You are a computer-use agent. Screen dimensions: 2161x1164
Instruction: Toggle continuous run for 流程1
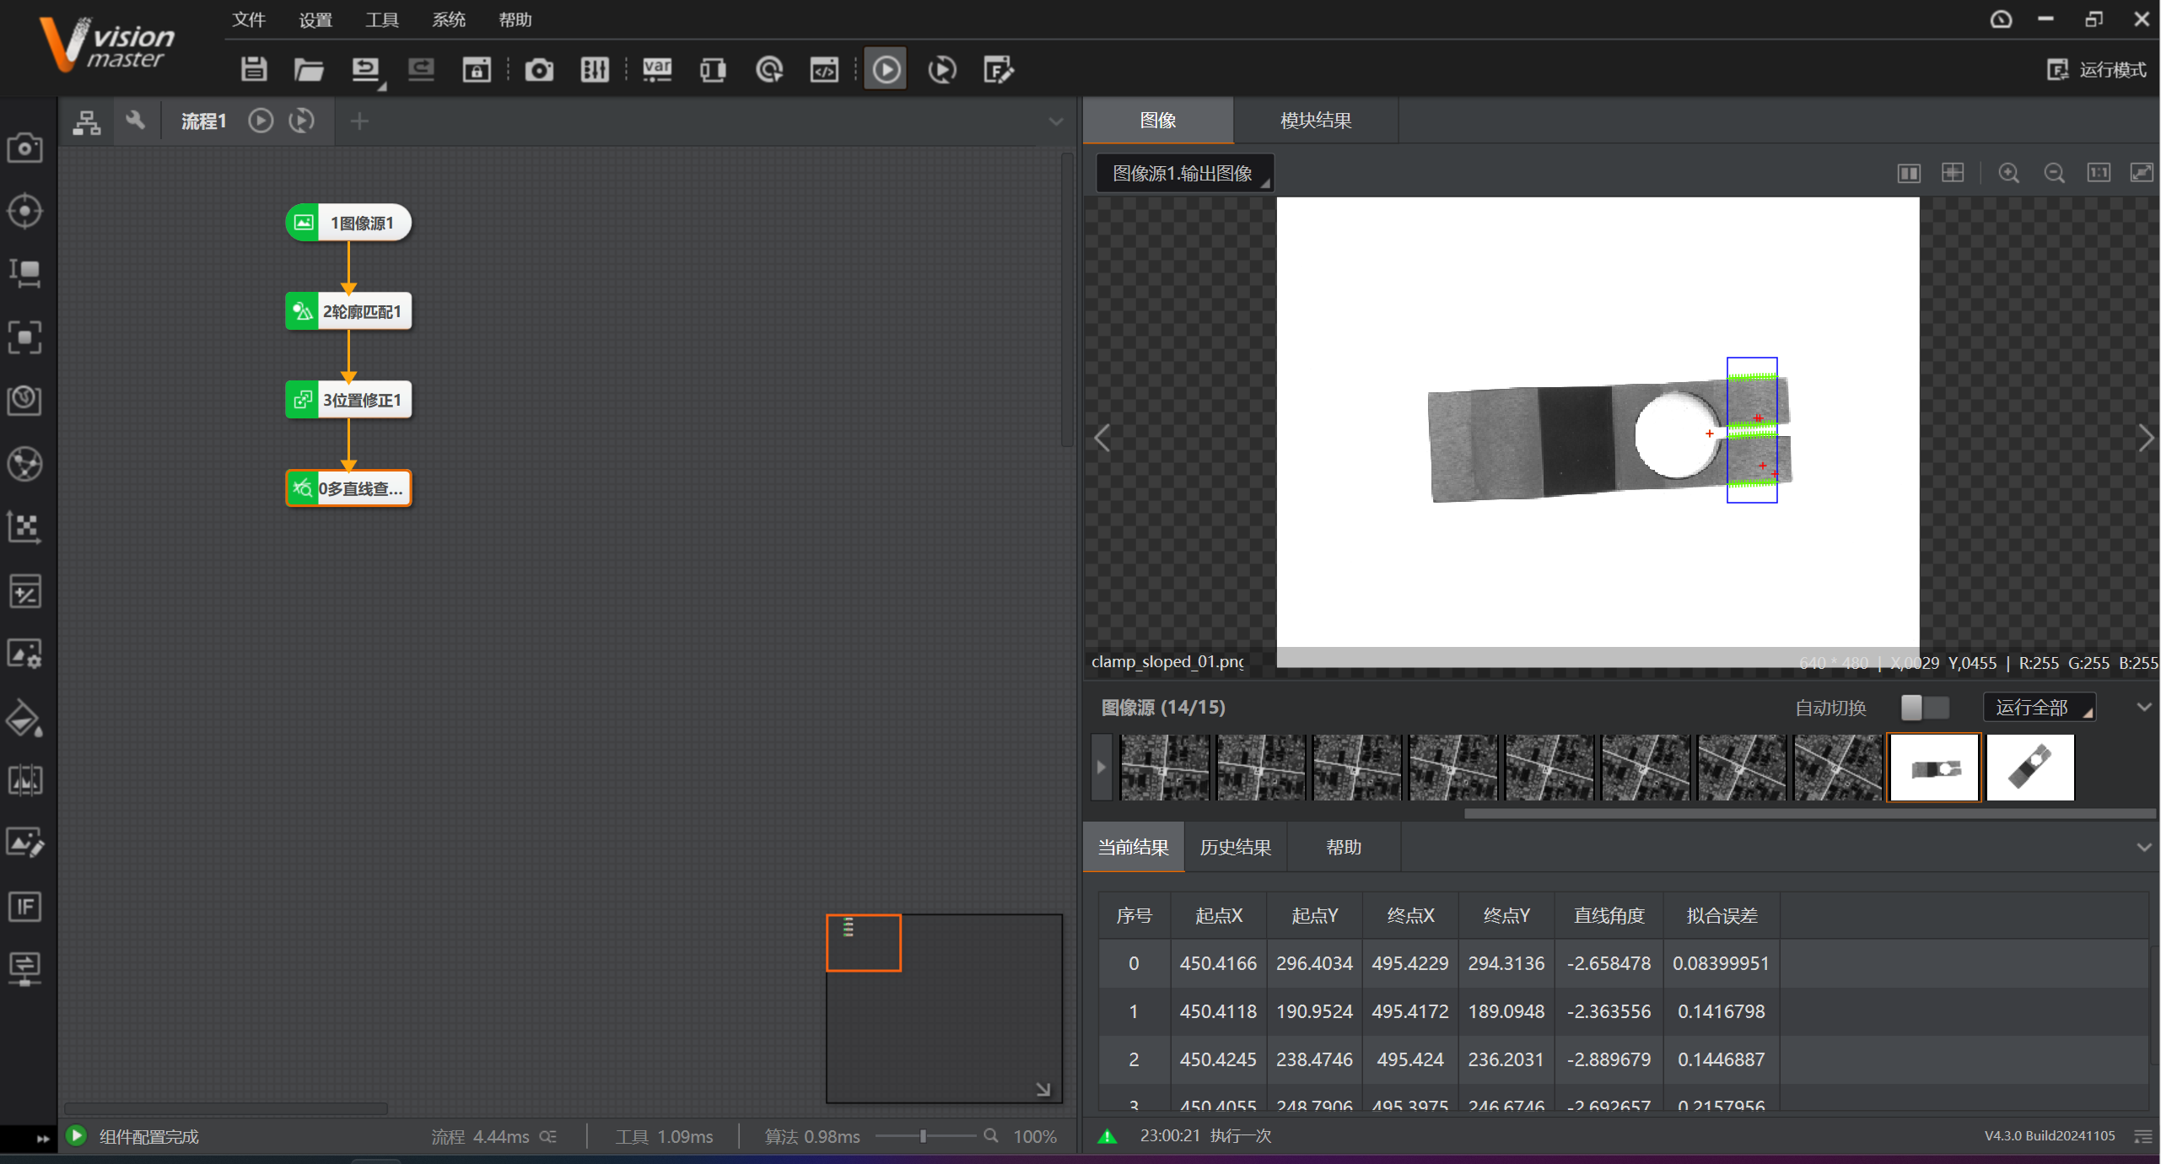pyautogui.click(x=301, y=121)
